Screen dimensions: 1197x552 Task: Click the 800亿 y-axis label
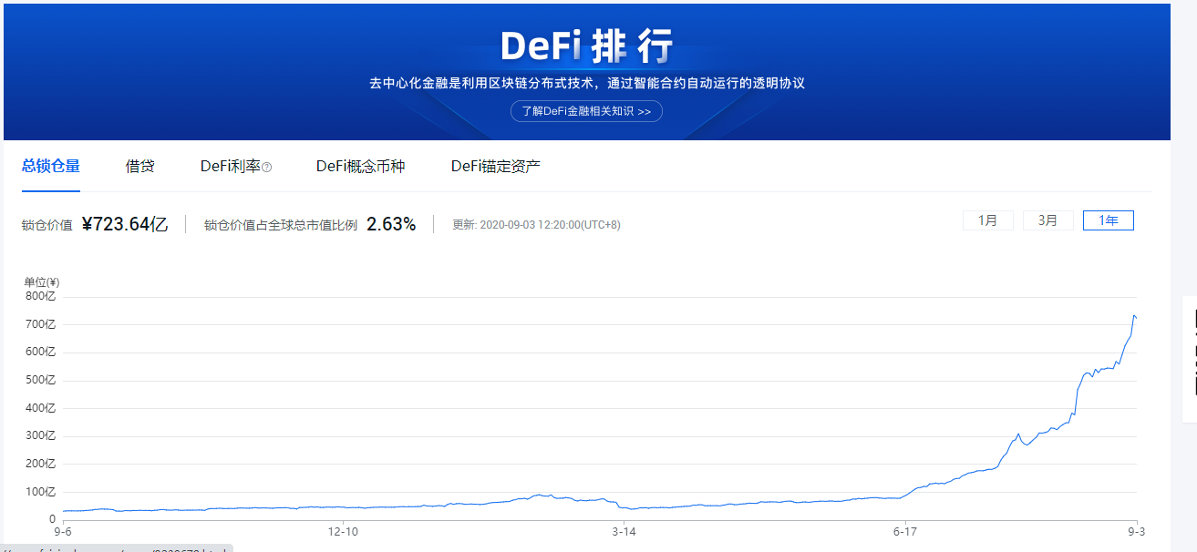(40, 296)
